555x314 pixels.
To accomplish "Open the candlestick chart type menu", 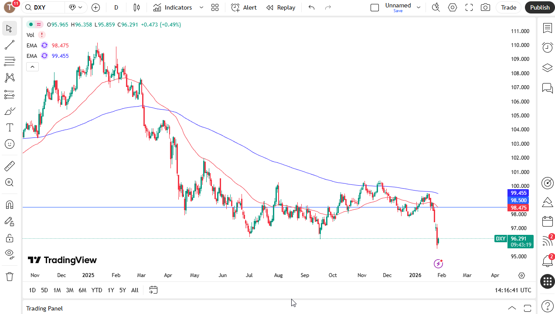I will 137,7.
